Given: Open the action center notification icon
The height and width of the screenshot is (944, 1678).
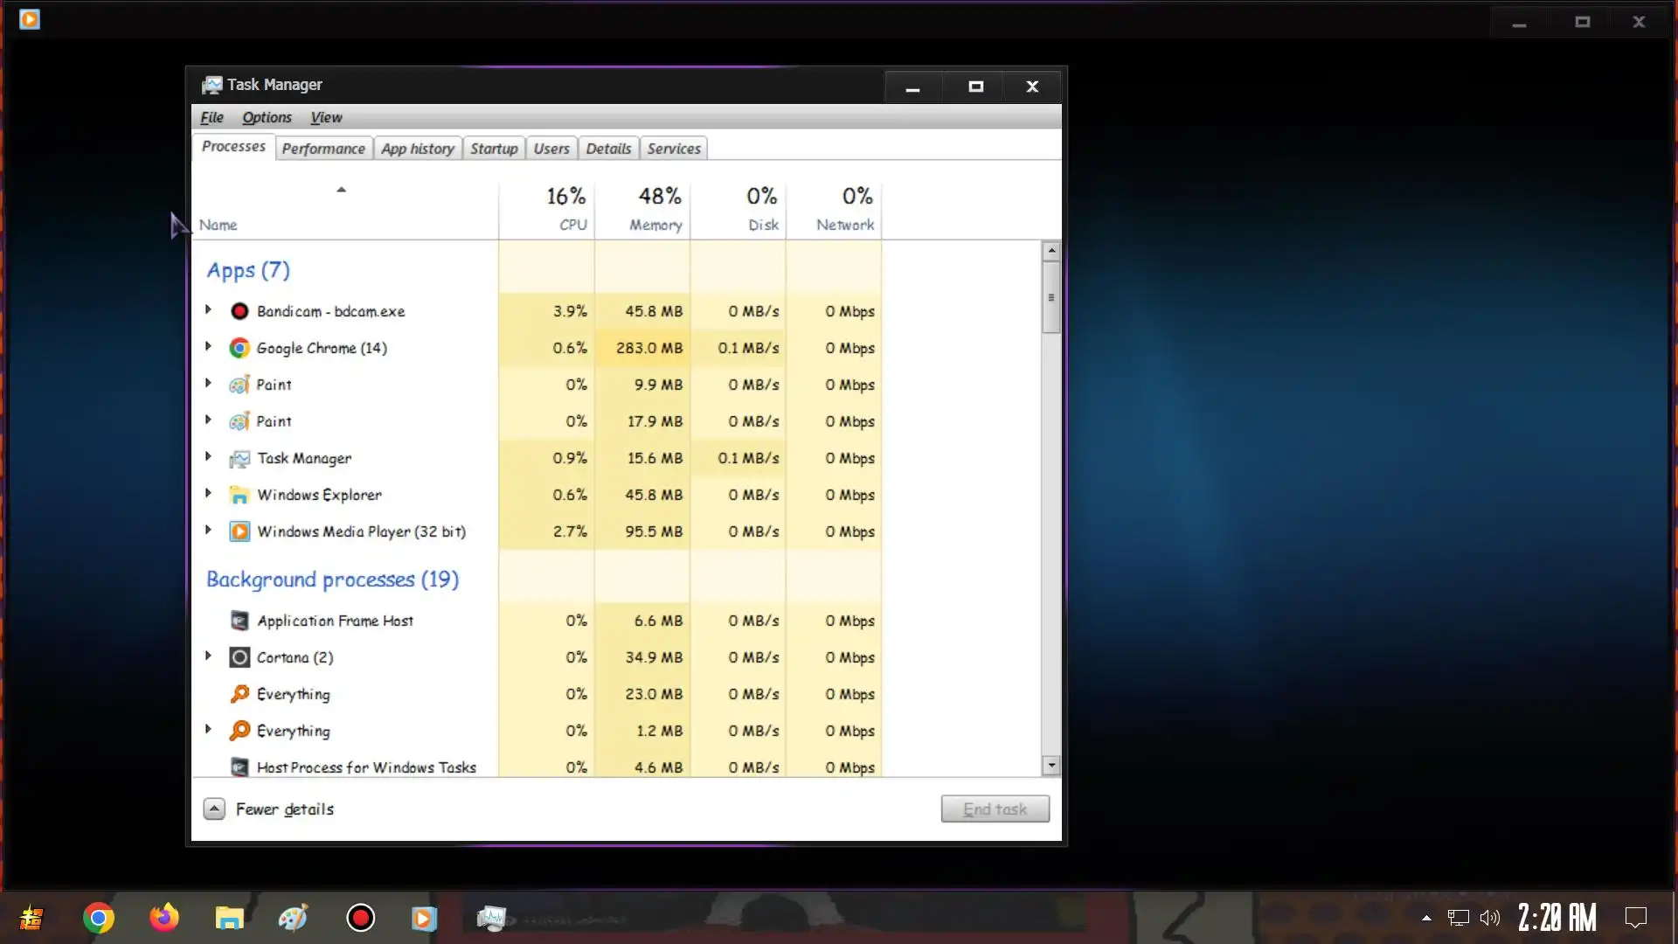Looking at the screenshot, I should [1635, 918].
